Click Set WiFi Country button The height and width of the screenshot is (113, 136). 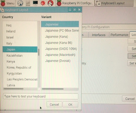(132, 63)
